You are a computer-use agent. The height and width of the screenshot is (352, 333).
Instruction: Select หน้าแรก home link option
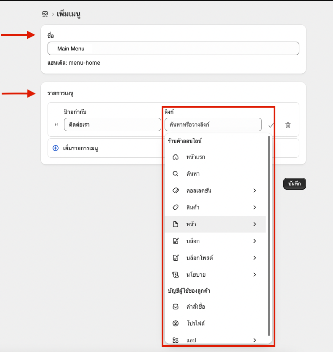click(215, 157)
